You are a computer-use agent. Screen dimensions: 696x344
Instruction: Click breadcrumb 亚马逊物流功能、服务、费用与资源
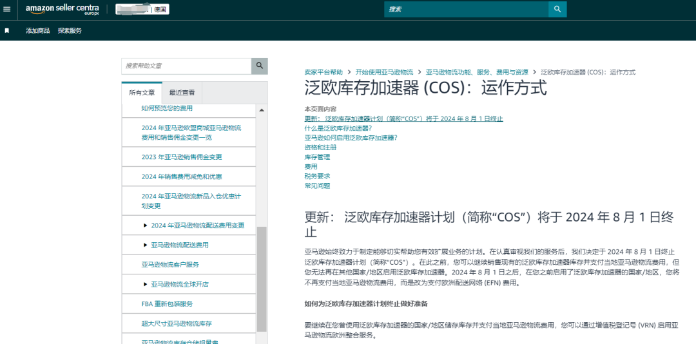tap(477, 72)
